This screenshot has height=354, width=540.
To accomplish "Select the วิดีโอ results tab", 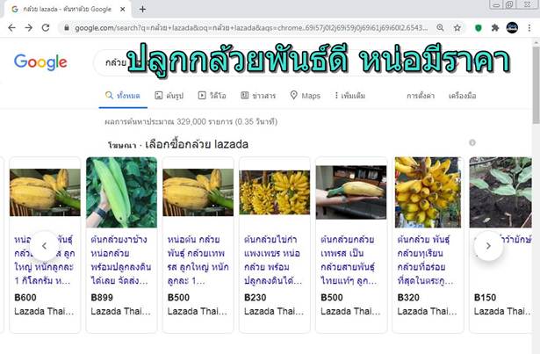I will coord(212,96).
